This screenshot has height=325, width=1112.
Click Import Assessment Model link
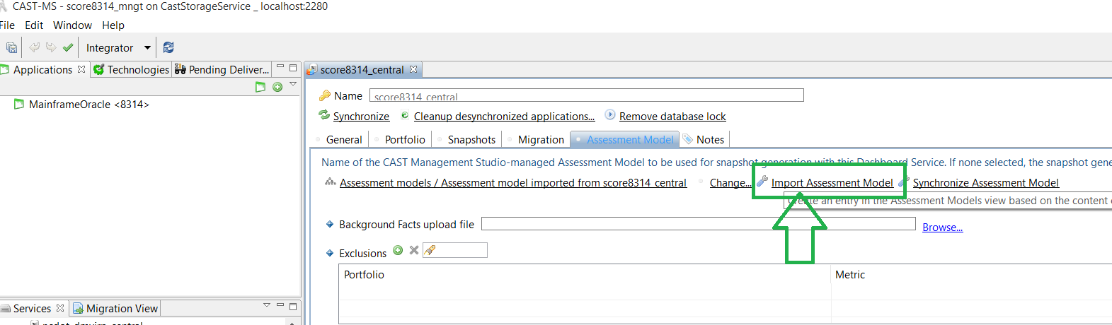[x=832, y=183]
